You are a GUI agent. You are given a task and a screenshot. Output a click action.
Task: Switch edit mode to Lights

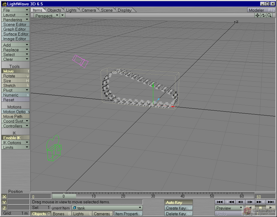[82, 214]
